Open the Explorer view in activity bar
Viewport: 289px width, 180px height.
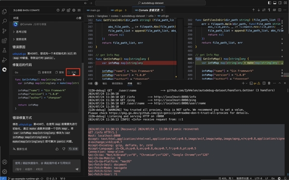tap(4, 12)
